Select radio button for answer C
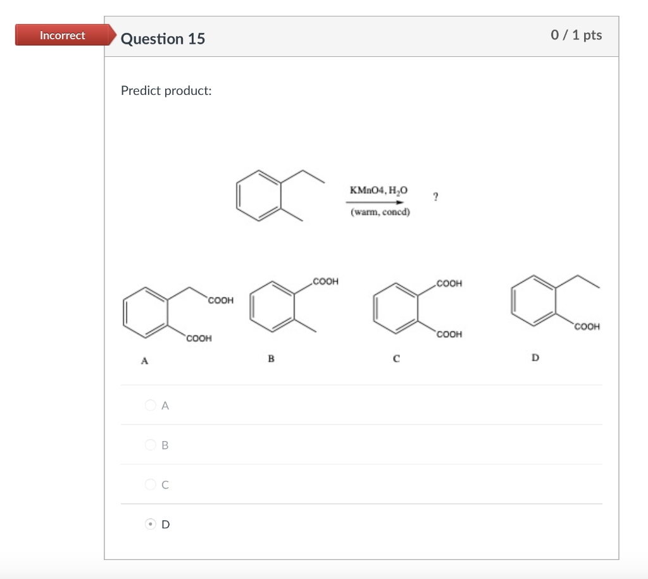The width and height of the screenshot is (648, 579). [x=151, y=484]
